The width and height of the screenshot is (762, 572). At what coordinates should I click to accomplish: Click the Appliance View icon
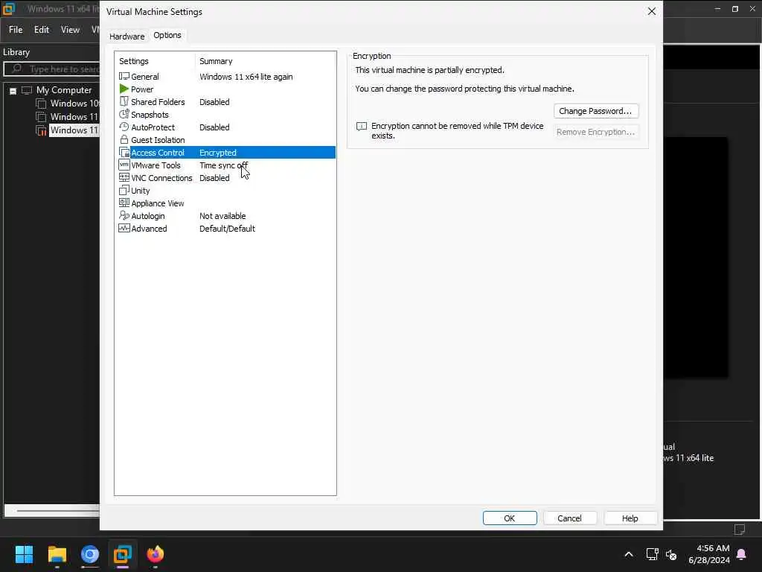pyautogui.click(x=124, y=203)
